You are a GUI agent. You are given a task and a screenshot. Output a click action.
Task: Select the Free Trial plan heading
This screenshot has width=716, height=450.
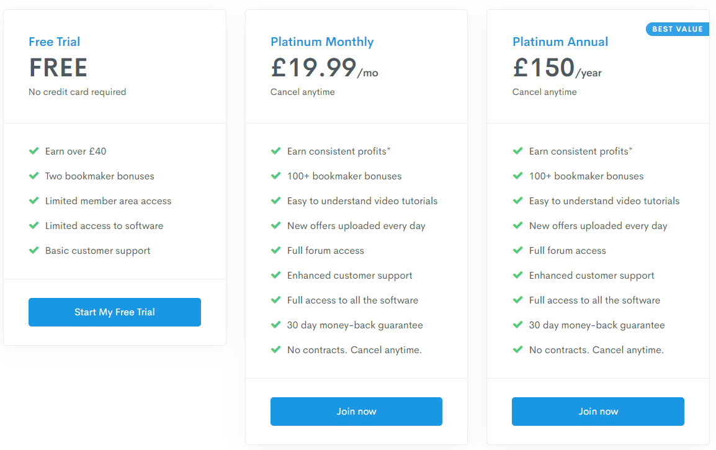coord(54,42)
